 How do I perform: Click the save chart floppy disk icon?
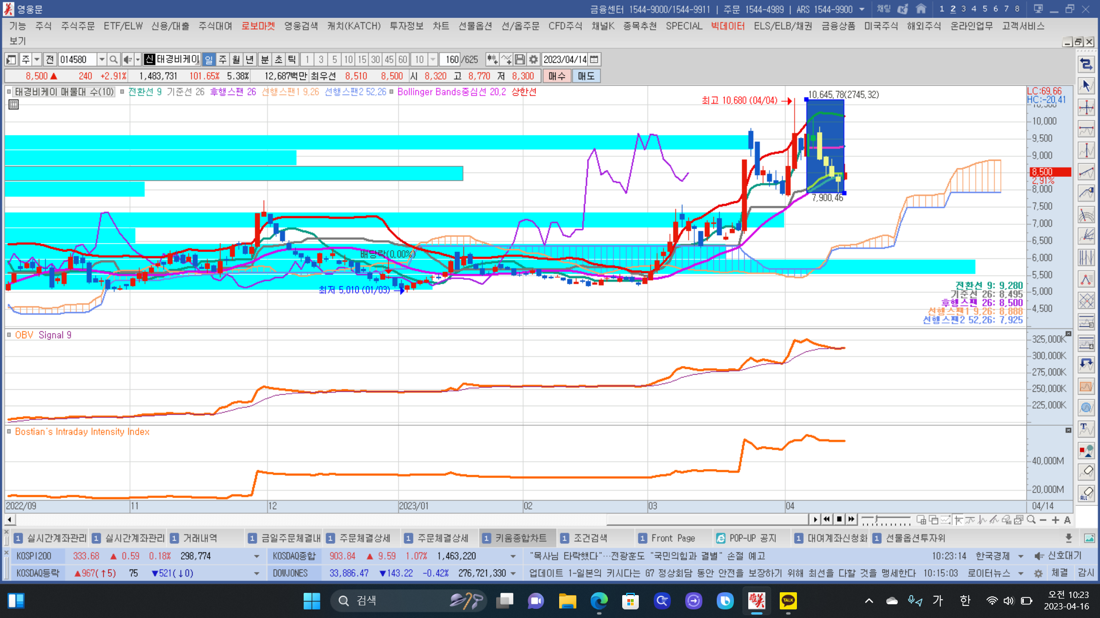coord(520,60)
